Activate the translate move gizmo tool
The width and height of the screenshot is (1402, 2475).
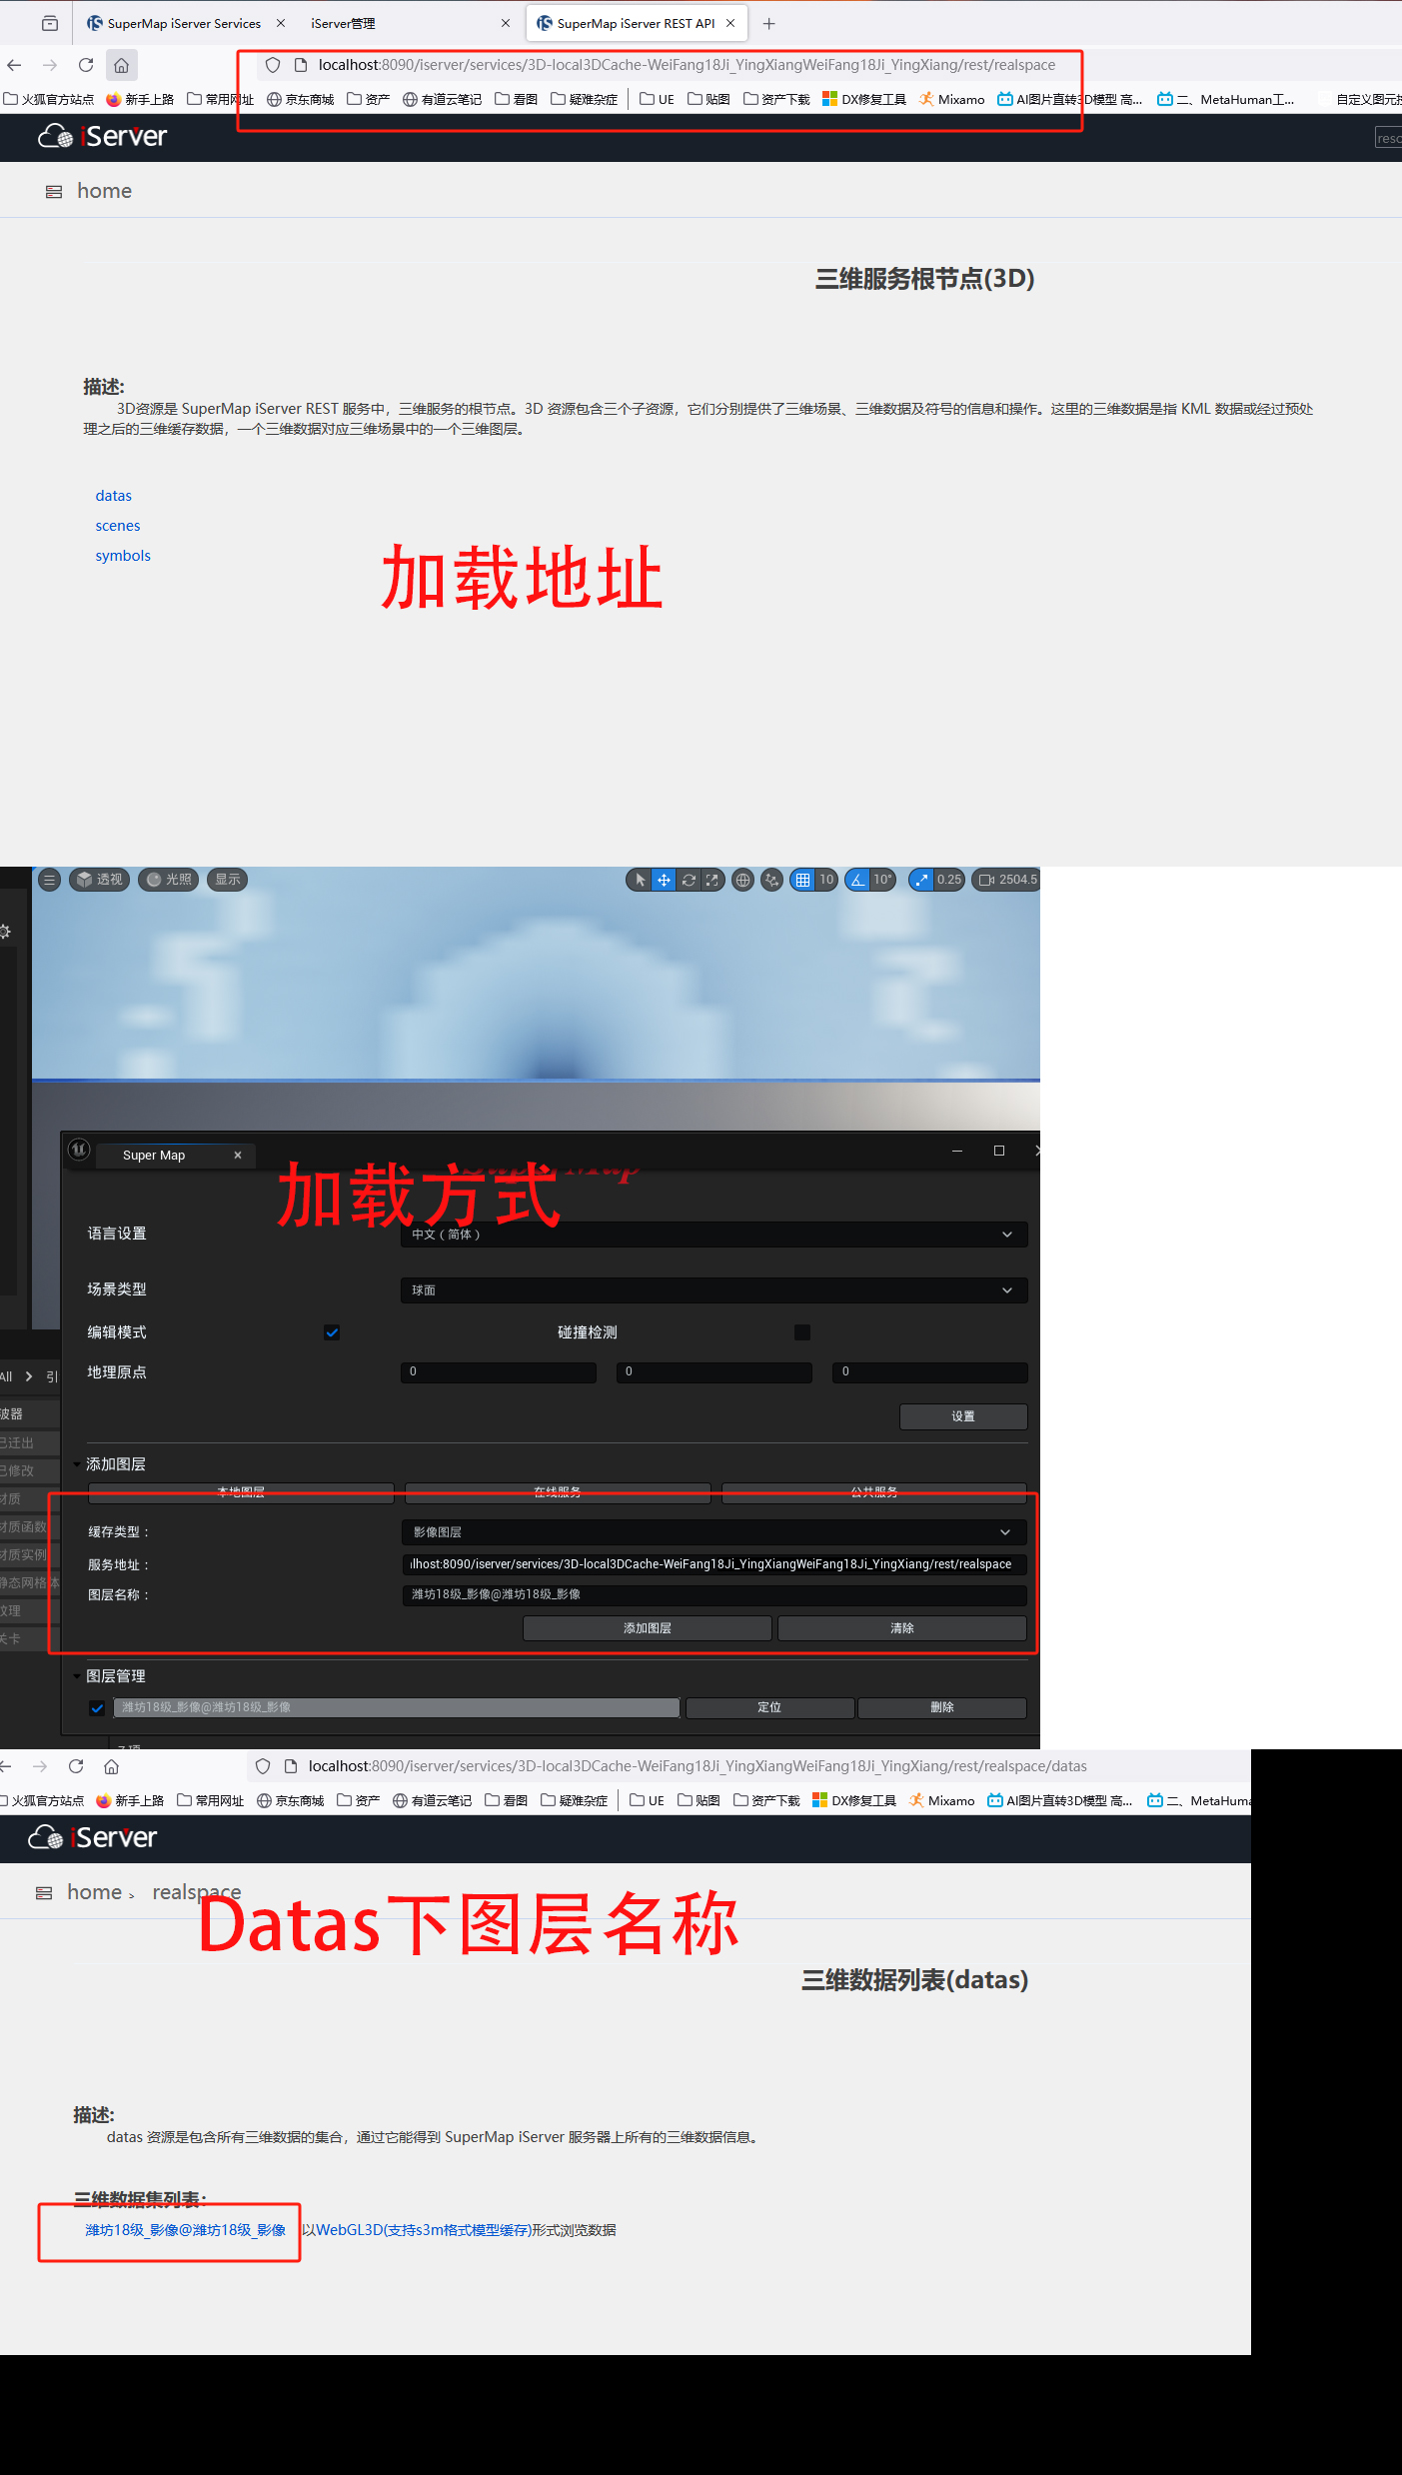coord(664,880)
